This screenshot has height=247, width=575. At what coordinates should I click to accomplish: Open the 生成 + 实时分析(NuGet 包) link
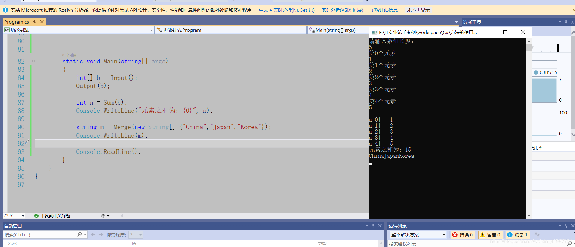286,10
